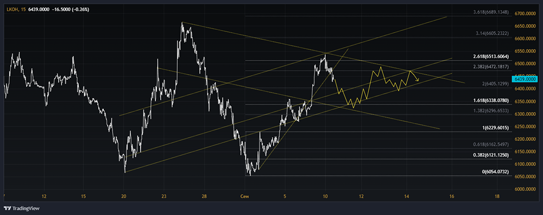Click the Сен month label on time axis
The width and height of the screenshot is (543, 215).
(244, 197)
